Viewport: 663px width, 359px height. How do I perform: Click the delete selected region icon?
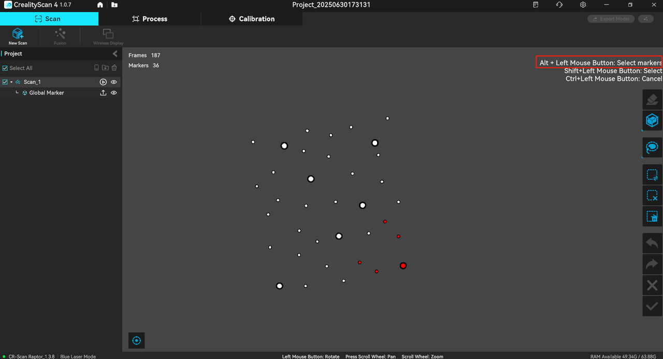(x=652, y=217)
